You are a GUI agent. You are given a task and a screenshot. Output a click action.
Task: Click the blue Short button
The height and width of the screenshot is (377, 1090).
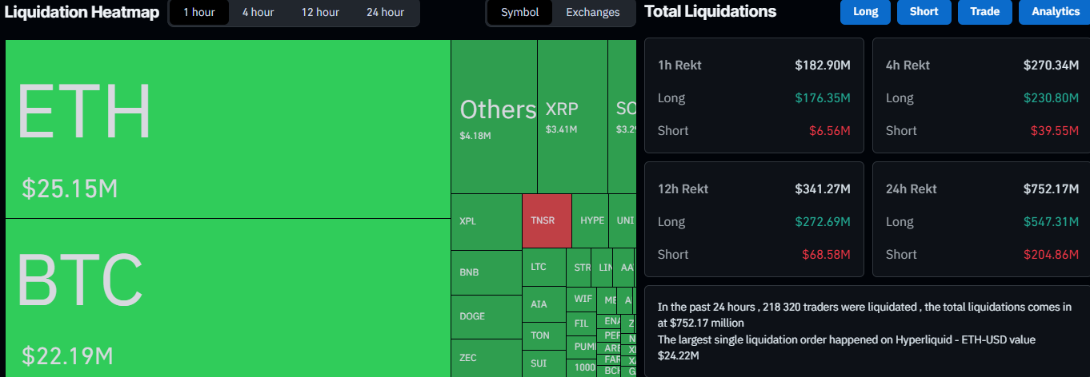pos(924,12)
